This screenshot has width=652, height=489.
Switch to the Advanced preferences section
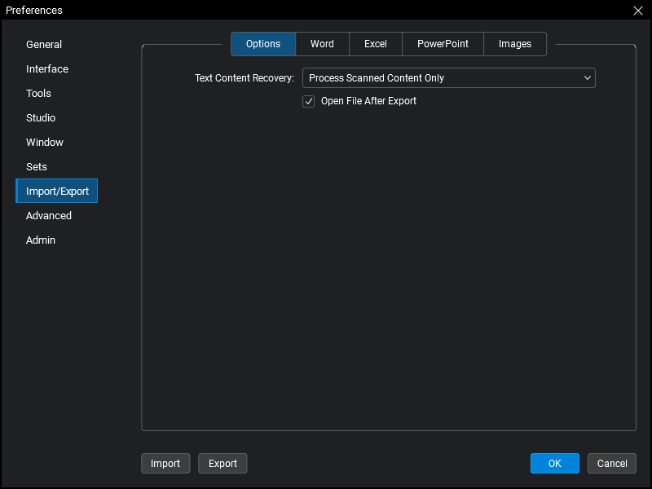click(49, 216)
